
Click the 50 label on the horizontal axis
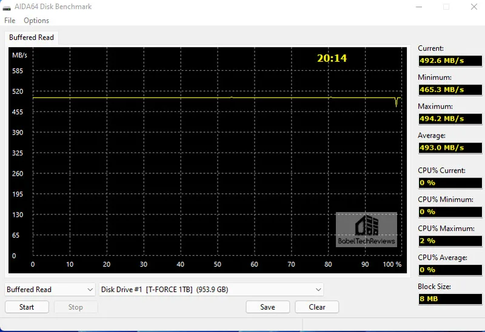(x=218, y=264)
